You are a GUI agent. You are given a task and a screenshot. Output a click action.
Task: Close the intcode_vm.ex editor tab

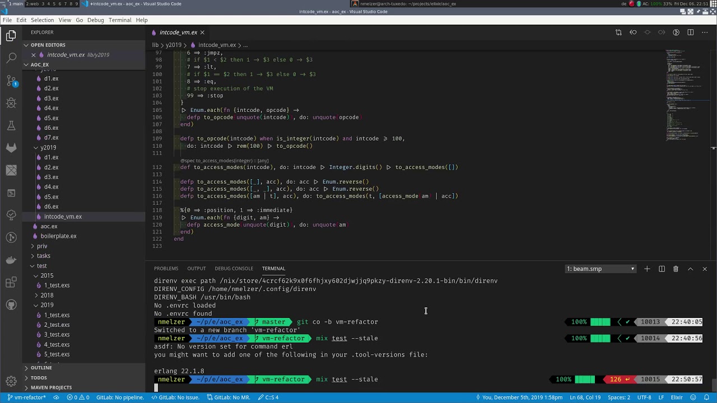pyautogui.click(x=202, y=32)
